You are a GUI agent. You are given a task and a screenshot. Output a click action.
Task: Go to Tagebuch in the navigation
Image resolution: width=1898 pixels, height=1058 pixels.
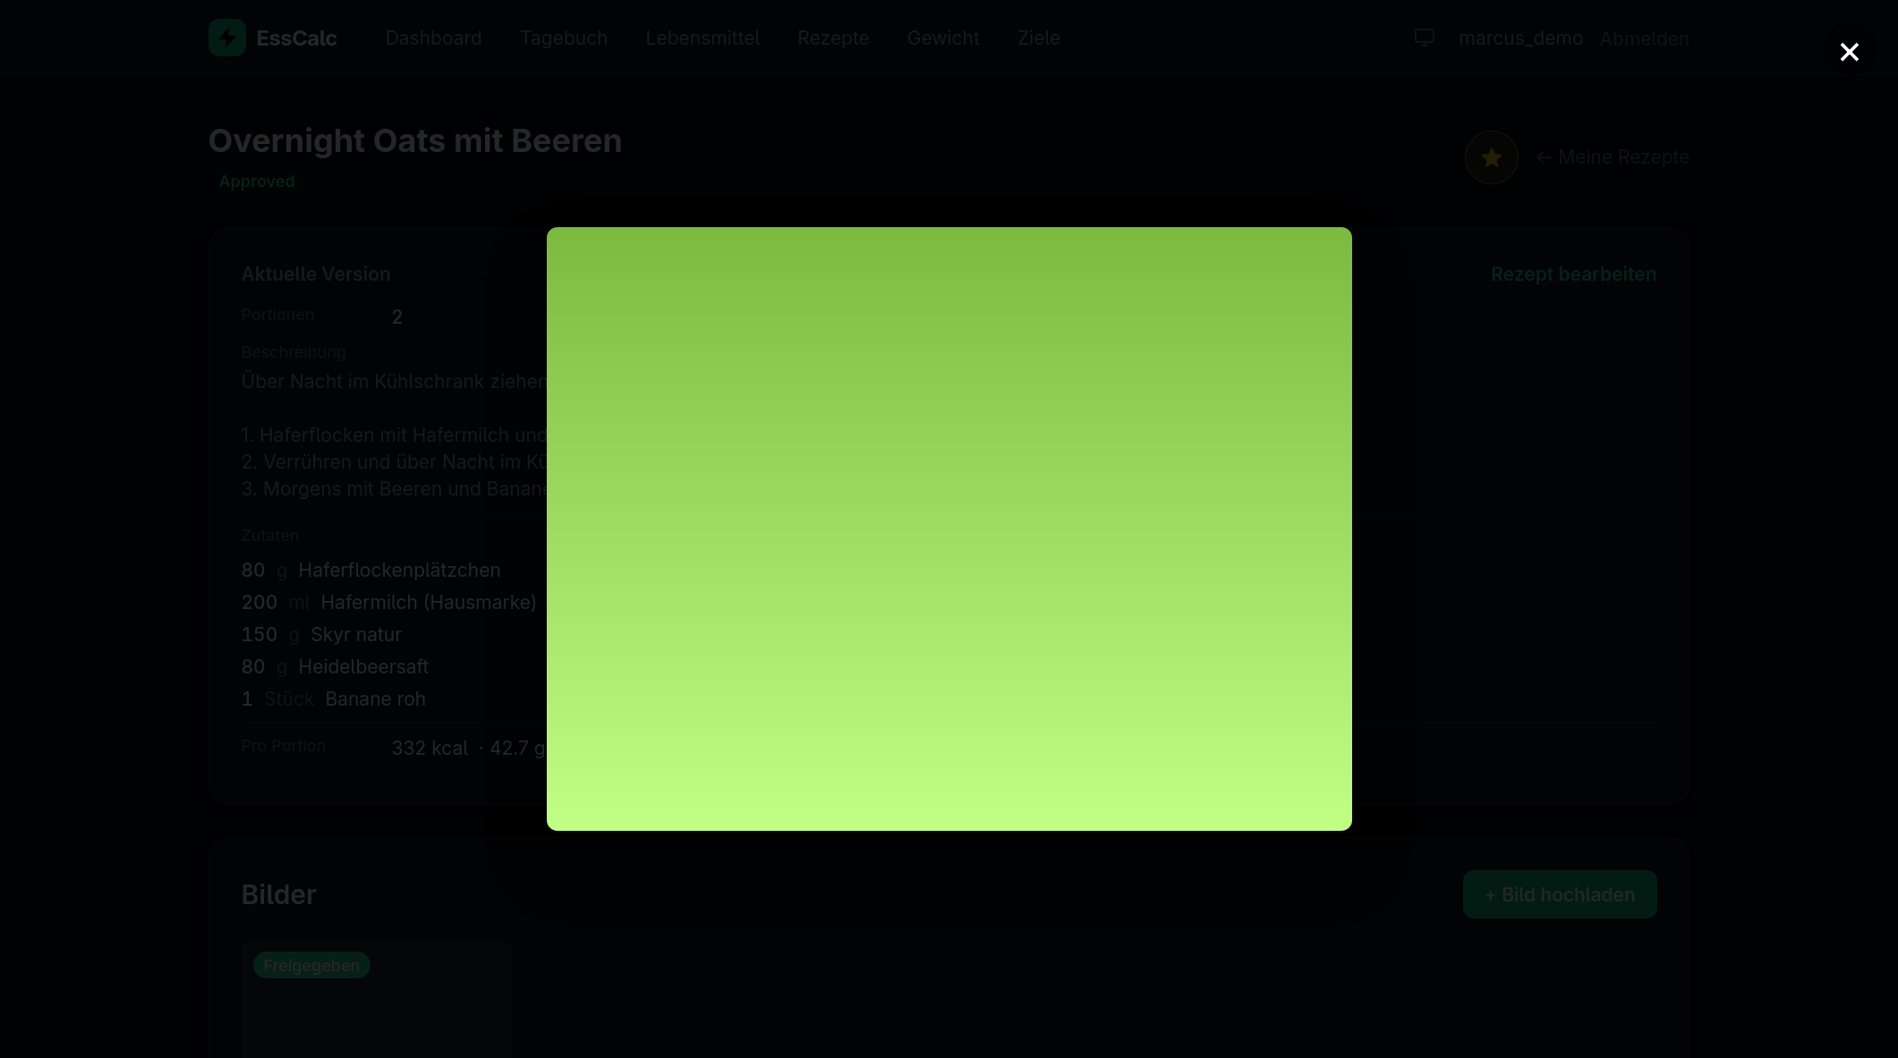(x=564, y=38)
